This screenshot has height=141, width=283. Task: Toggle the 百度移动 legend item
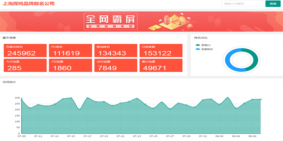(x=207, y=49)
